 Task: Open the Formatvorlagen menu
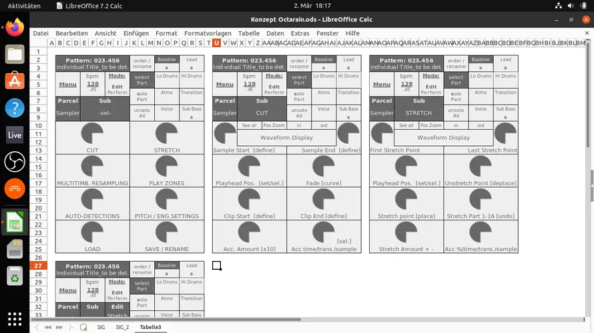(x=208, y=33)
